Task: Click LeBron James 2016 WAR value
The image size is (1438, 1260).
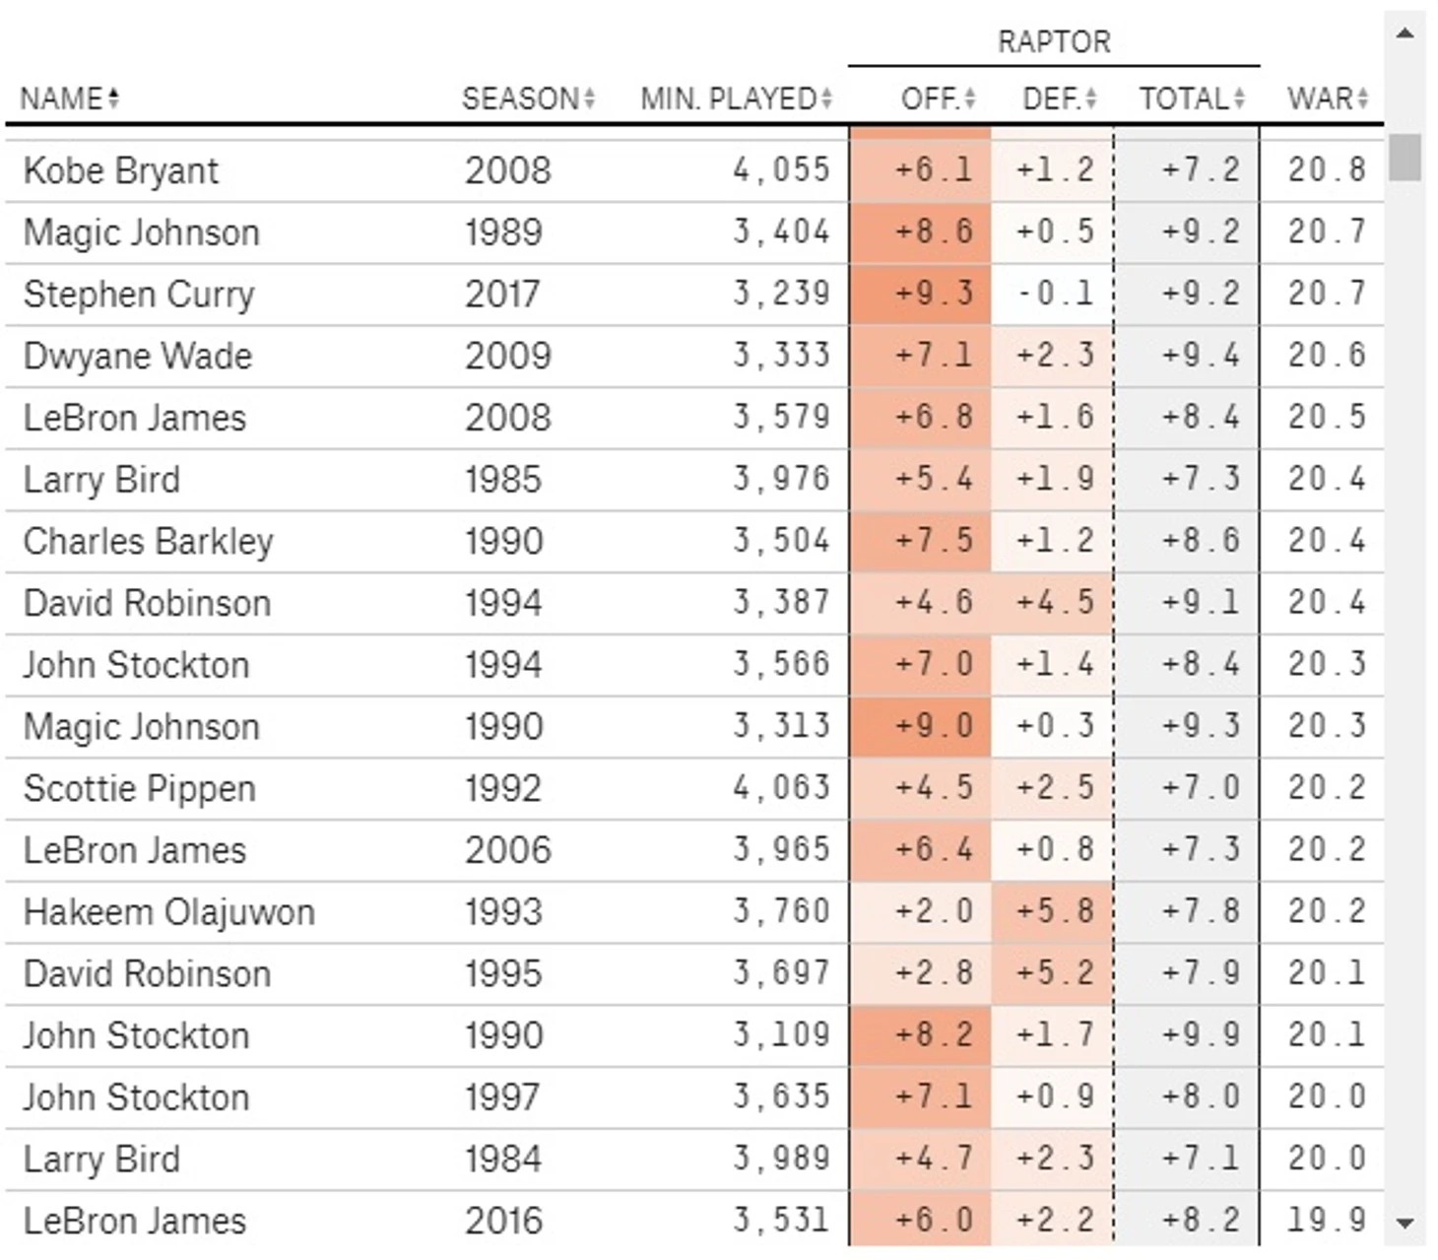Action: (1327, 1221)
